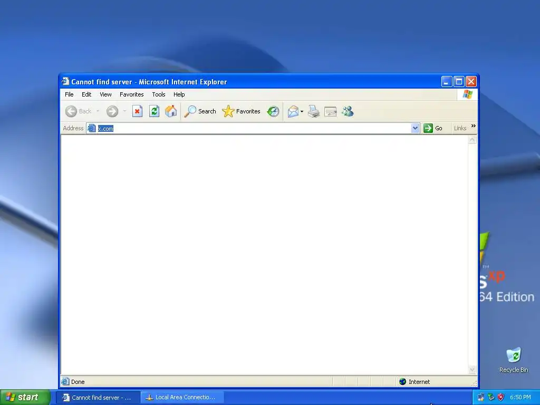Expand Forward button history dropdown arrow
Image resolution: width=540 pixels, height=405 pixels.
point(124,111)
